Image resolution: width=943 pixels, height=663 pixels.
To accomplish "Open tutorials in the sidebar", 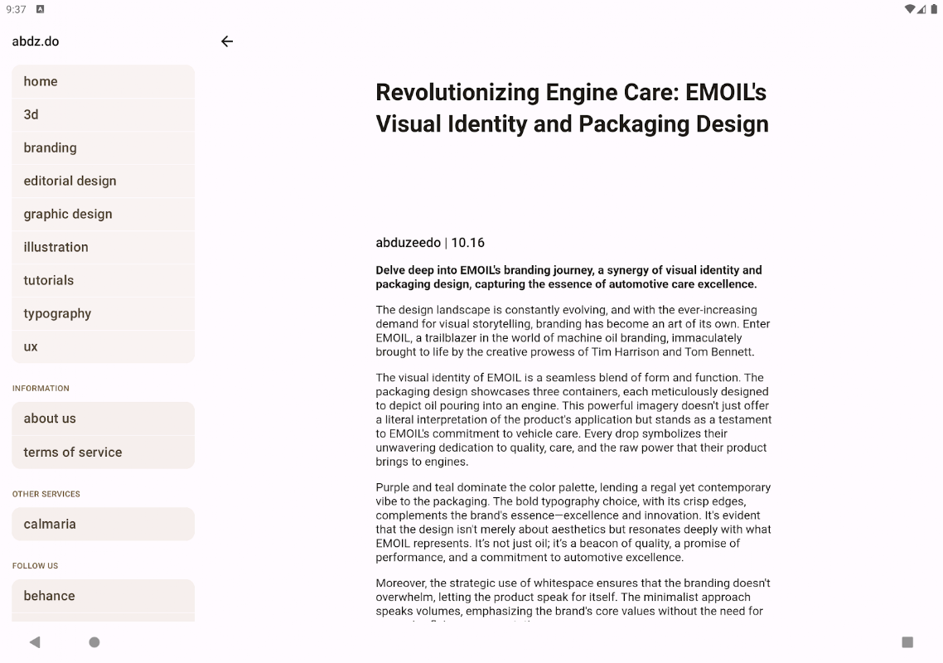I will tap(104, 280).
